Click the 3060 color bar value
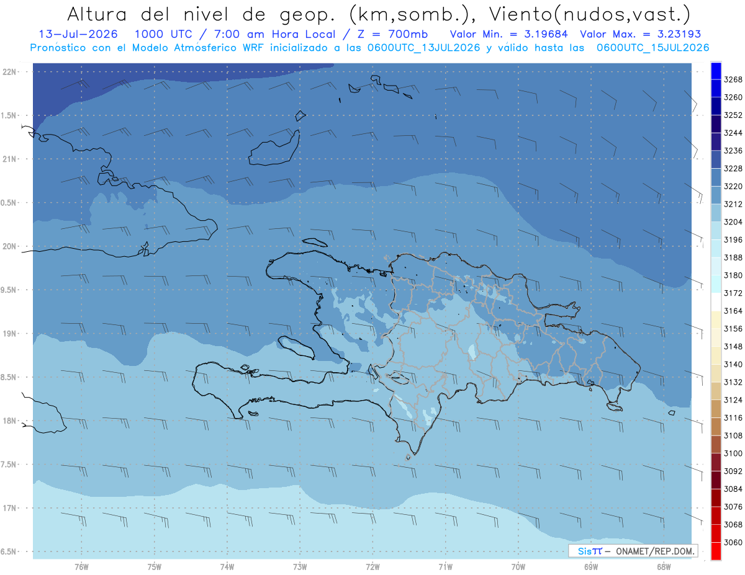 coord(733,542)
